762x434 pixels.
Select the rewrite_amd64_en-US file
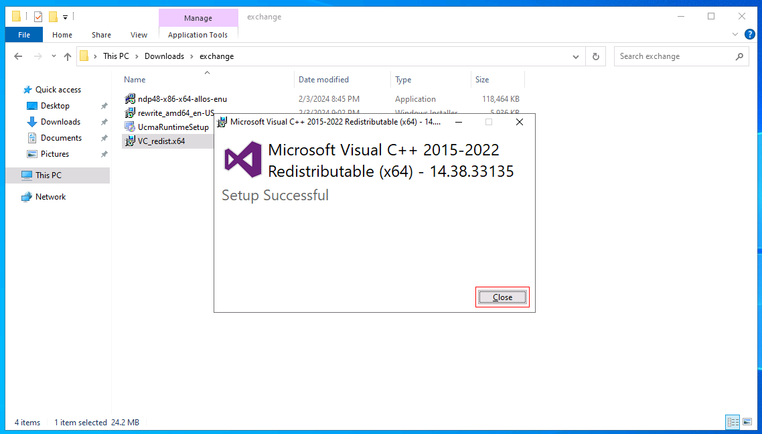point(176,113)
